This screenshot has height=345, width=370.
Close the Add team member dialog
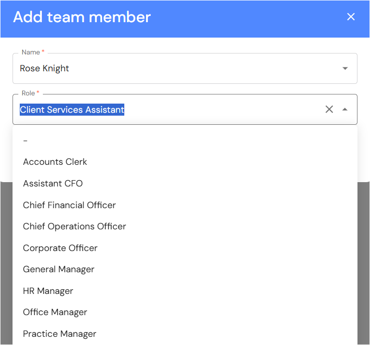(351, 17)
